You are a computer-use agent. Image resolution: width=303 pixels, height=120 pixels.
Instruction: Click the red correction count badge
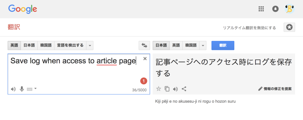[144, 81]
